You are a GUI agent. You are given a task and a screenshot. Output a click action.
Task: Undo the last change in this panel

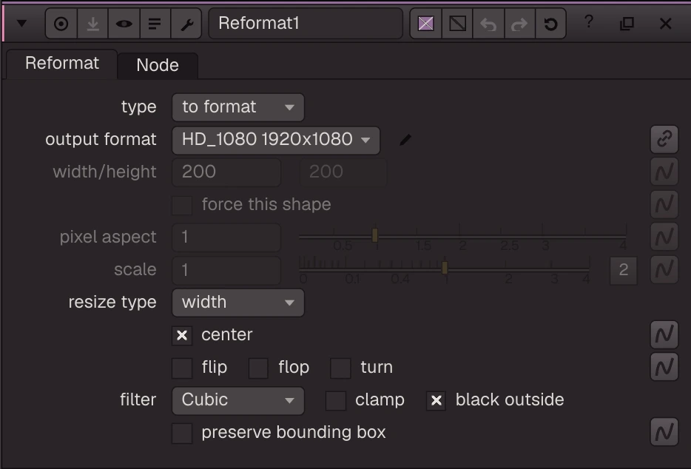[x=488, y=24]
